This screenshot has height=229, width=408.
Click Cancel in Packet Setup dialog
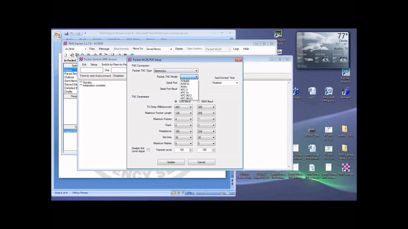click(201, 162)
